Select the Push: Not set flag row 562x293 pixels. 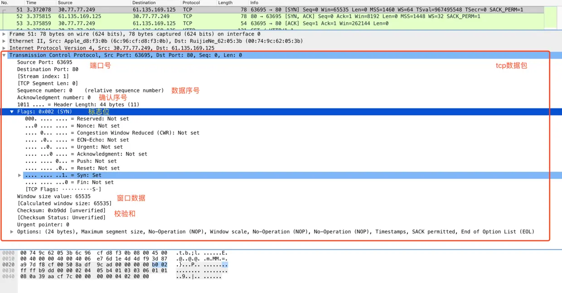coord(71,161)
